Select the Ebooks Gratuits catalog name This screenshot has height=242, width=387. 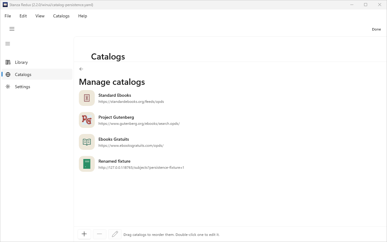coord(114,139)
